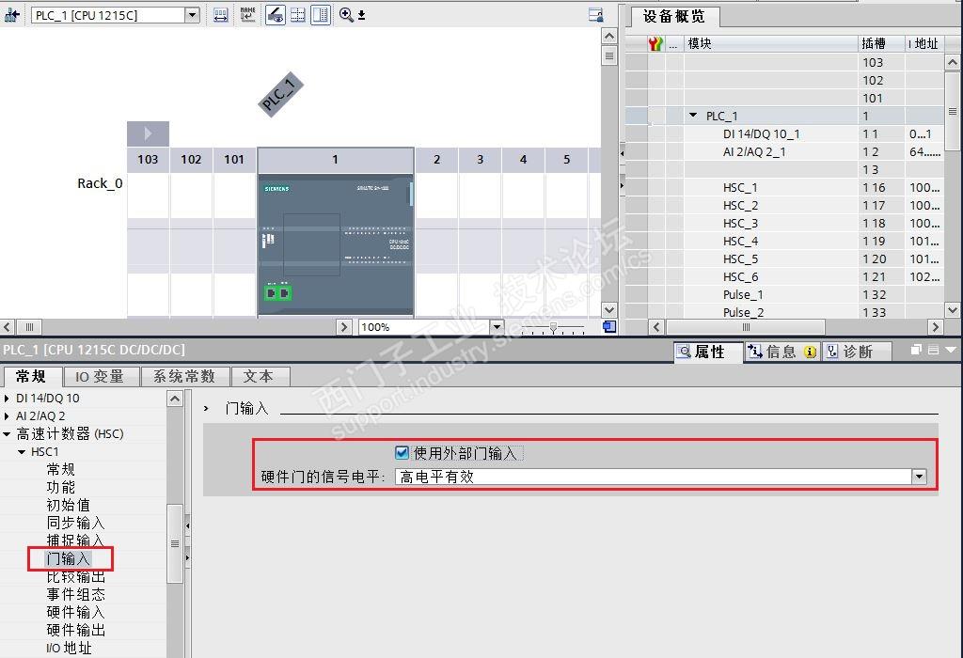
Task: Click device view horizontal scrollbar thumb
Action: 29,326
